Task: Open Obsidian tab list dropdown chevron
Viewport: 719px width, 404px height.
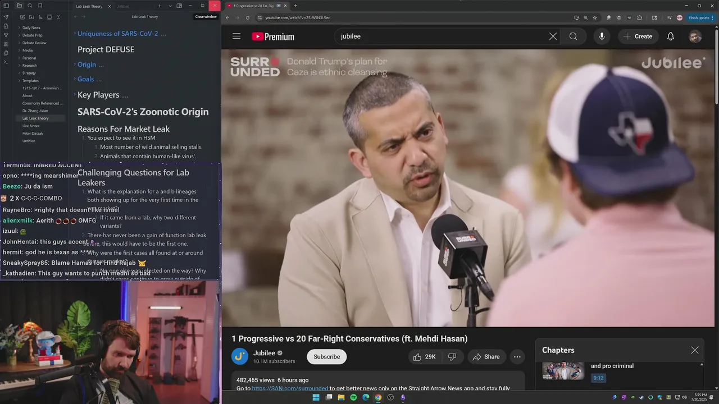Action: 170,6
